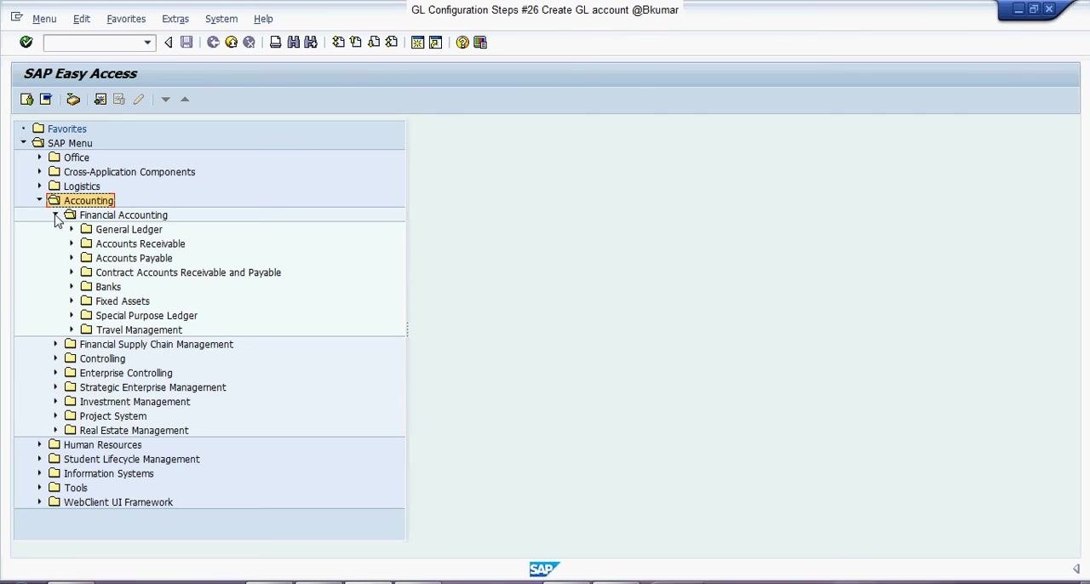
Task: Select Financial Supply Chain Management node
Action: [x=157, y=345]
